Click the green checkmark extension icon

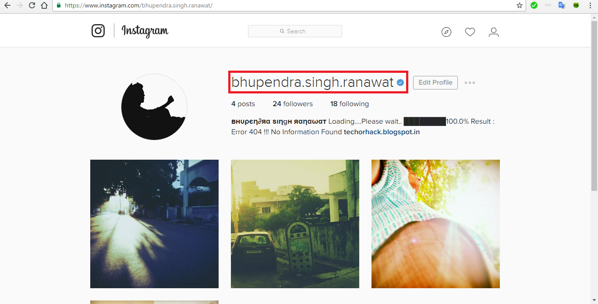tap(534, 6)
